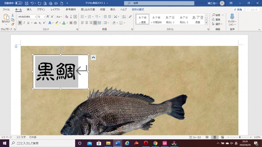The width and height of the screenshot is (262, 147).
Task: Apply strikethrough formatting
Action: [35, 23]
